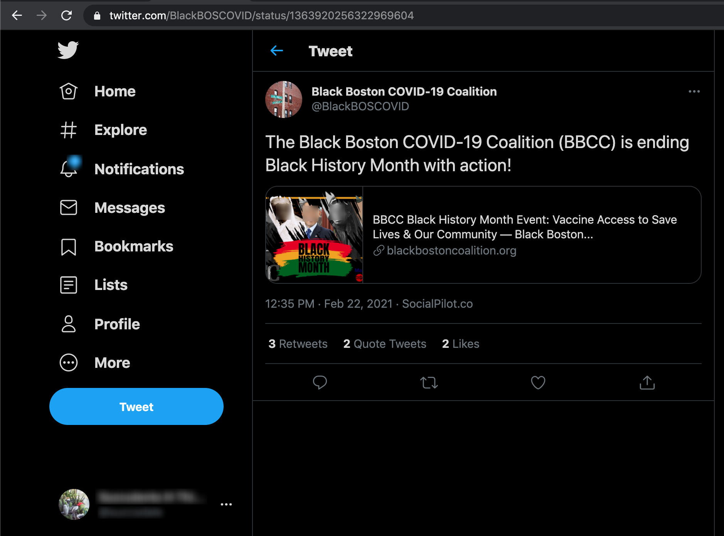Open the share tweet icon
The height and width of the screenshot is (536, 724).
coord(647,383)
